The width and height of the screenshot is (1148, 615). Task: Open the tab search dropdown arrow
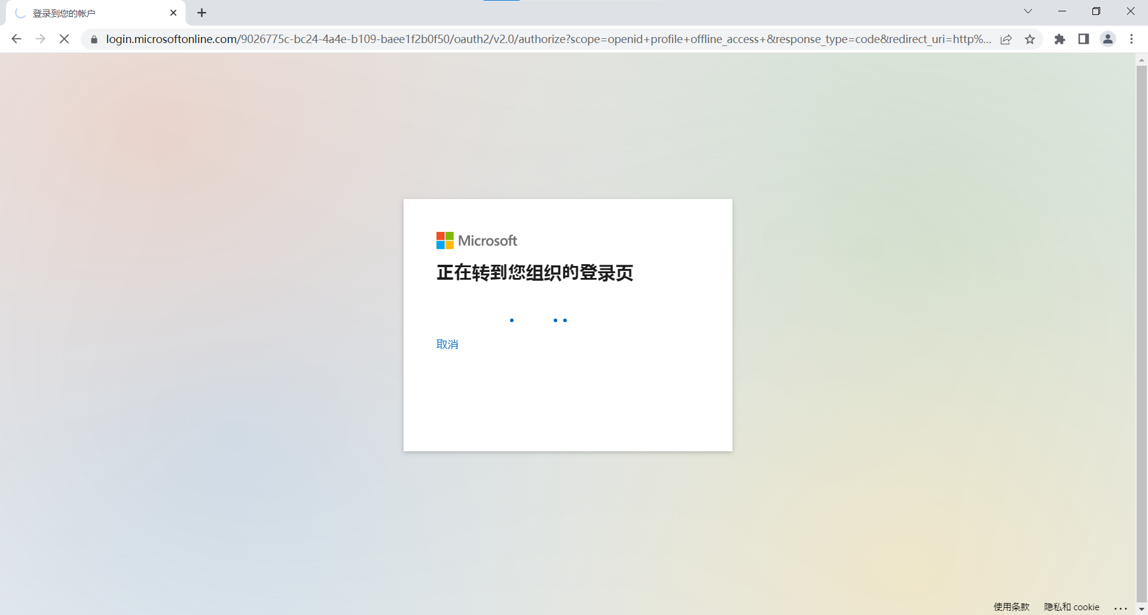pyautogui.click(x=1028, y=11)
